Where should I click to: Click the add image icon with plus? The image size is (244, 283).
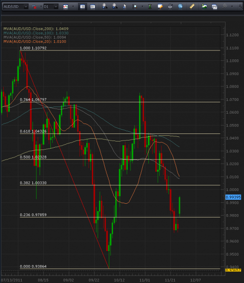[x=204, y=7]
